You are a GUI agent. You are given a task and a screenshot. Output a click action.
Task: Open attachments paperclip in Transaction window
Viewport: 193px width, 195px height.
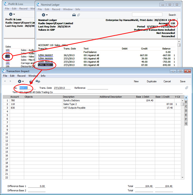[x=187, y=88]
